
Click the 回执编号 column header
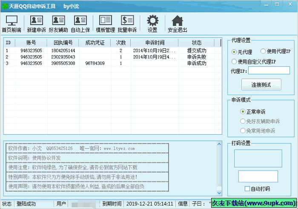(63, 42)
